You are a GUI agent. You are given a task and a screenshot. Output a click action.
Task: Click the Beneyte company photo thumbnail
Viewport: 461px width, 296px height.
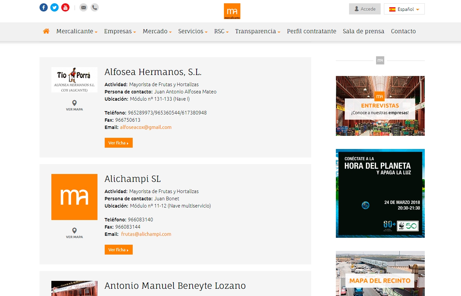click(74, 288)
